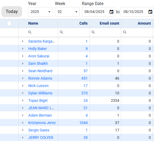This screenshot has height=142, width=154.
Task: Open the Sam Shaikh name link
Action: tap(38, 63)
